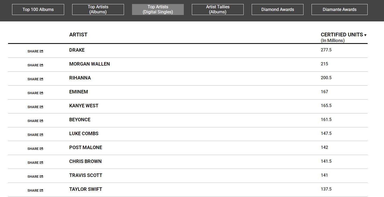The width and height of the screenshot is (384, 197).
Task: Click the Artist column header
Action: pos(78,35)
